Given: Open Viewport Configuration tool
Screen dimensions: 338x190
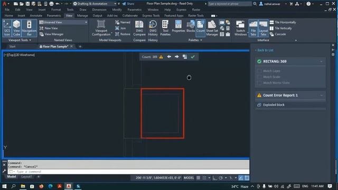Looking at the screenshot, I should [x=101, y=28].
